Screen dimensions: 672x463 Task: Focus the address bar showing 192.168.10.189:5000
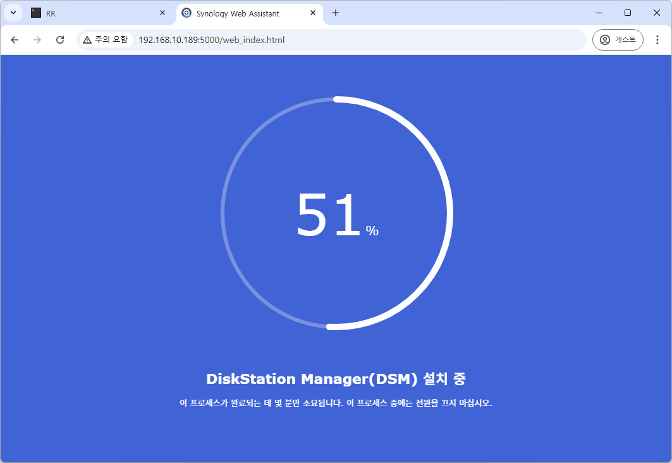pos(331,40)
